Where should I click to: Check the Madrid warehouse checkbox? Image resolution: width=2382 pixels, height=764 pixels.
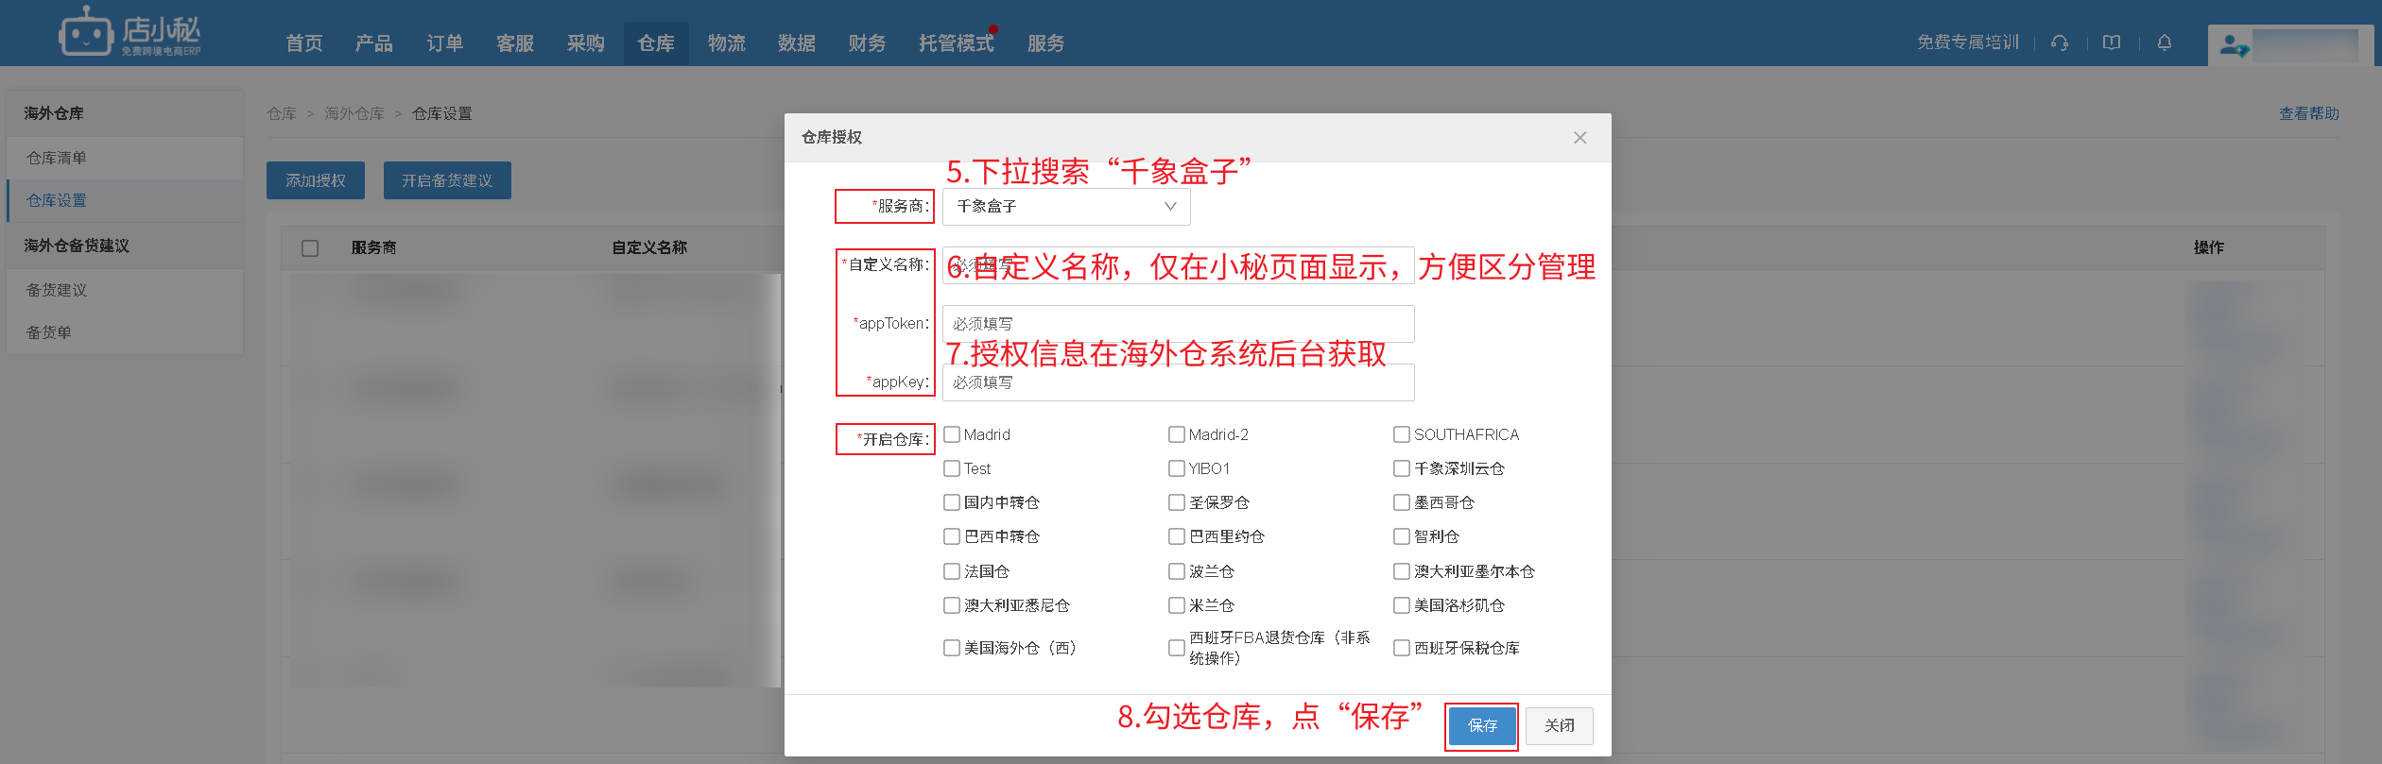coord(952,434)
